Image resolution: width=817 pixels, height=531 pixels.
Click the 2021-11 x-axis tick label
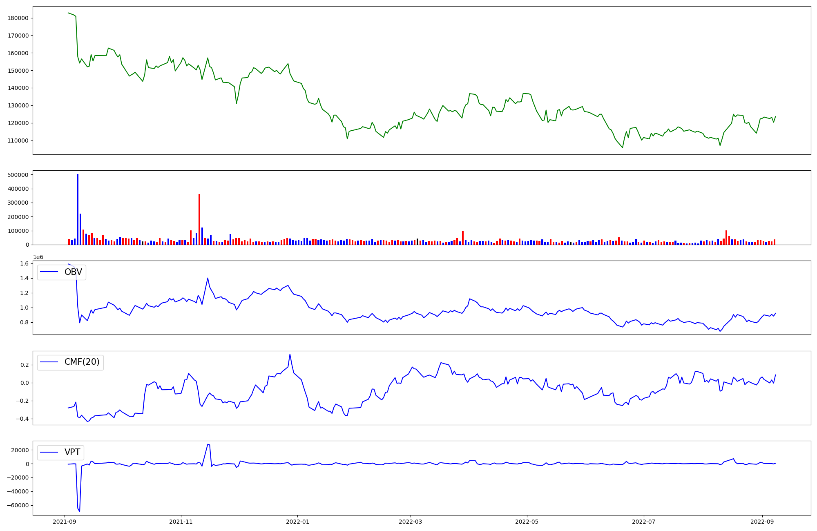click(x=181, y=522)
